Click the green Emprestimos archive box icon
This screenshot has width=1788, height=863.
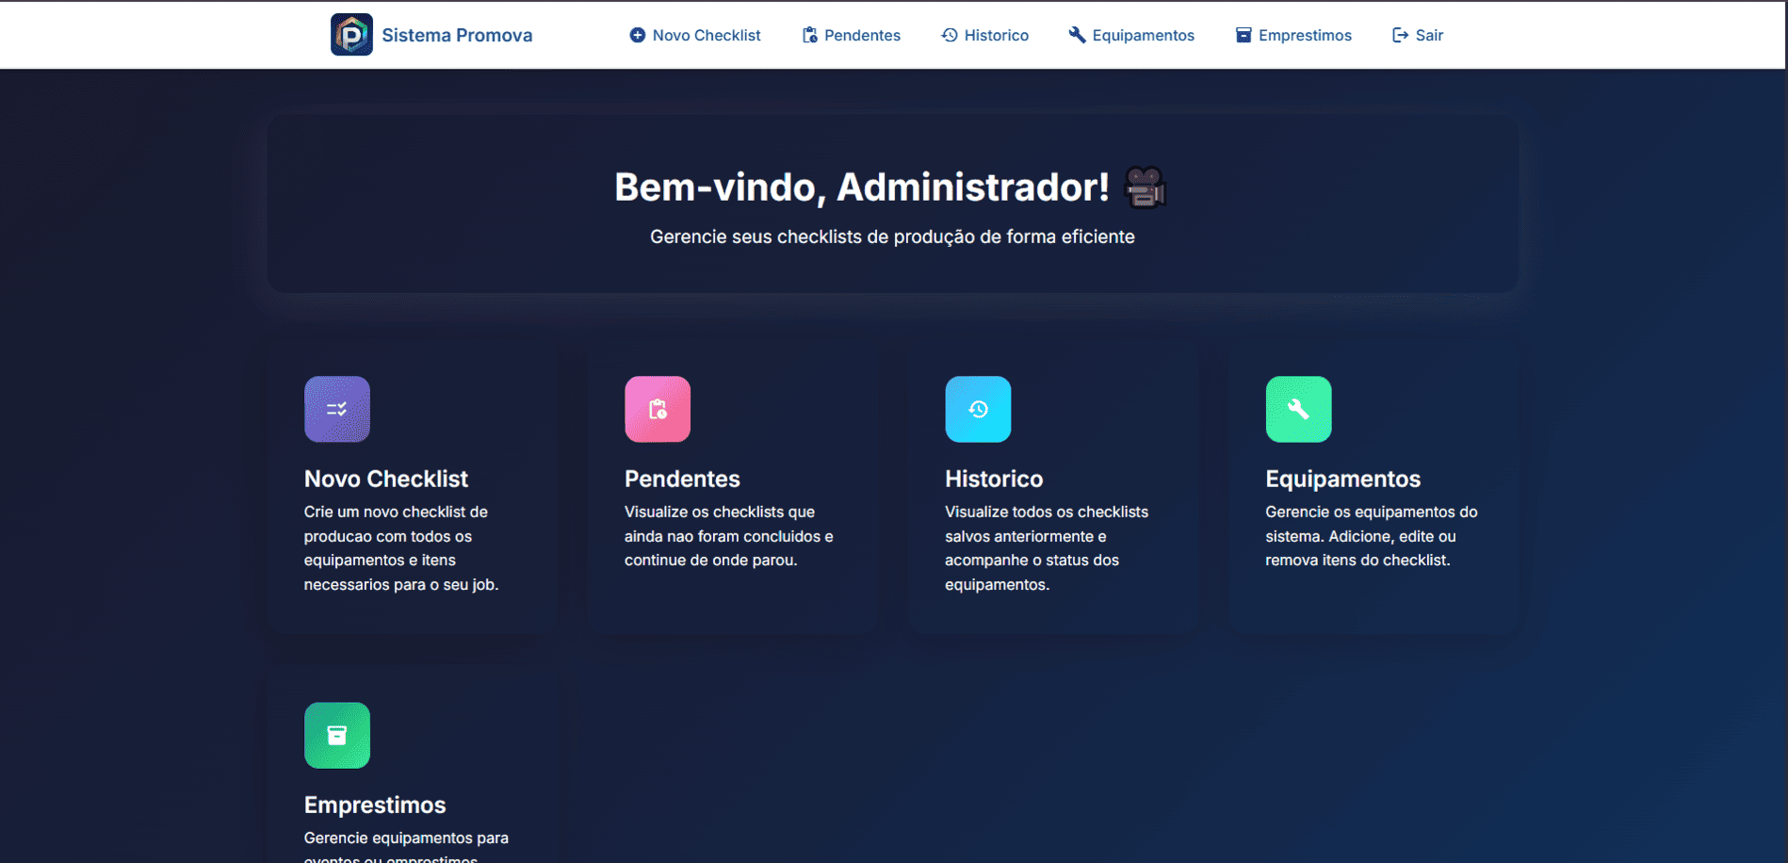click(337, 735)
